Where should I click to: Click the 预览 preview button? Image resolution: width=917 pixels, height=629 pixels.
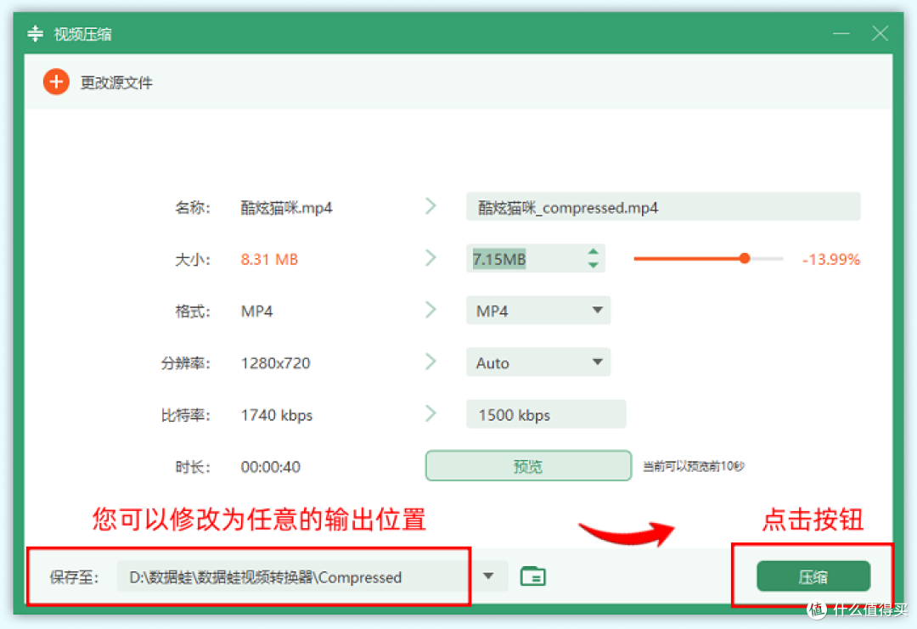[528, 466]
